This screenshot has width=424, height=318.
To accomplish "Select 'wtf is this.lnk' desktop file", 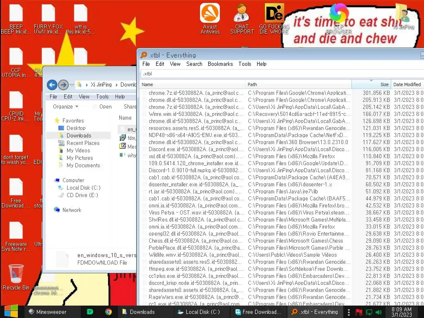I will 81,19.
